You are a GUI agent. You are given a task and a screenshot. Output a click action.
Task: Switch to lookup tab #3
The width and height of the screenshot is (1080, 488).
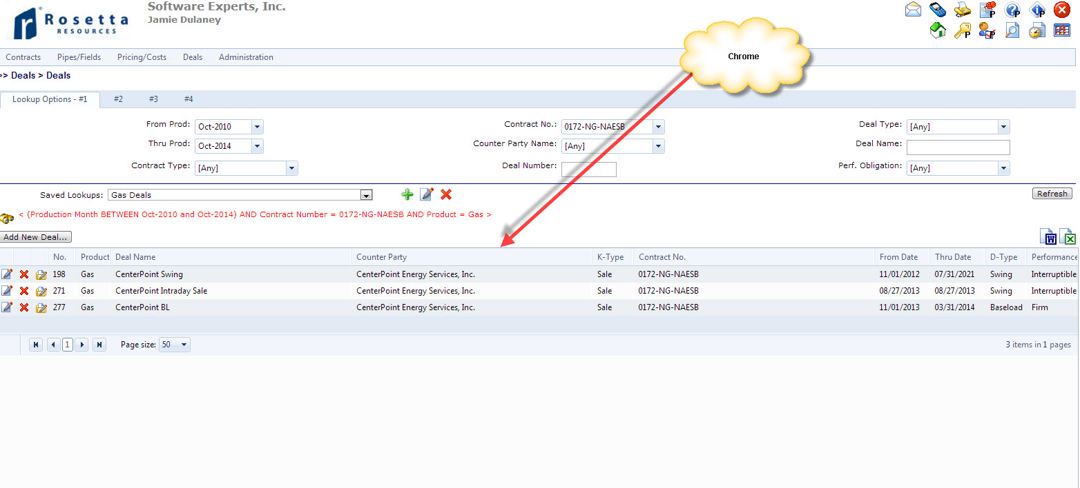[x=153, y=99]
